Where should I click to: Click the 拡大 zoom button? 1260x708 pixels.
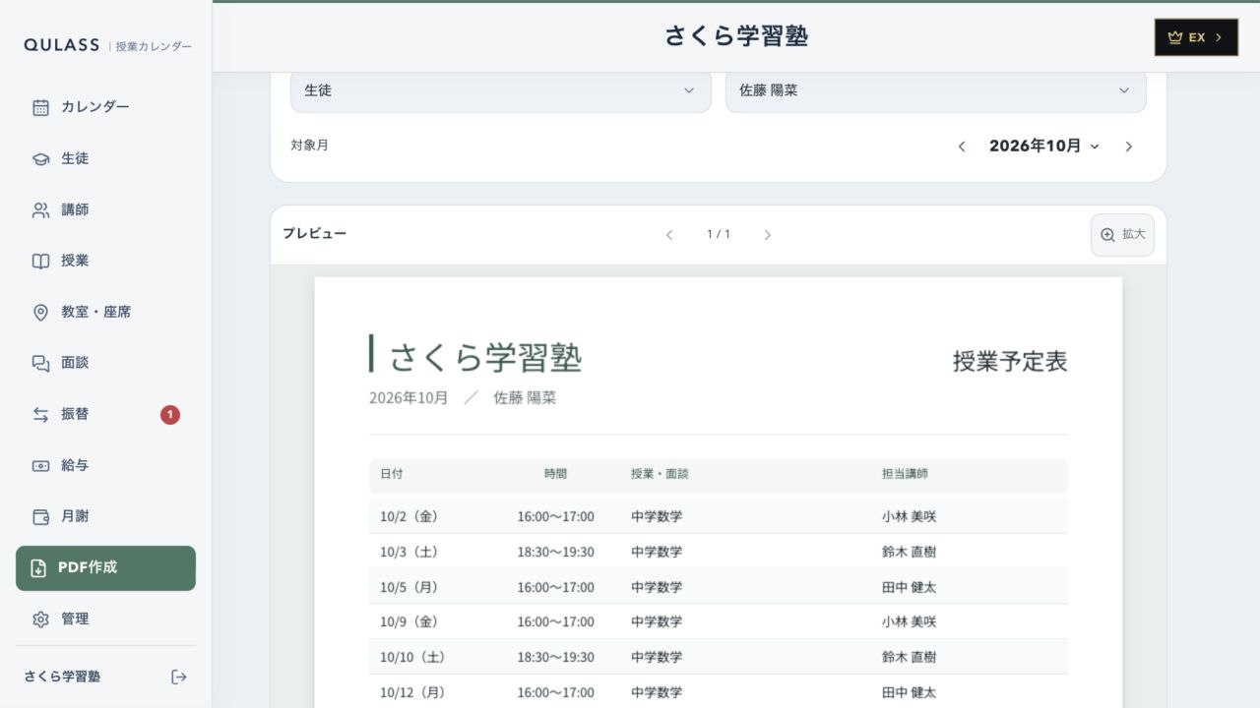tap(1122, 235)
